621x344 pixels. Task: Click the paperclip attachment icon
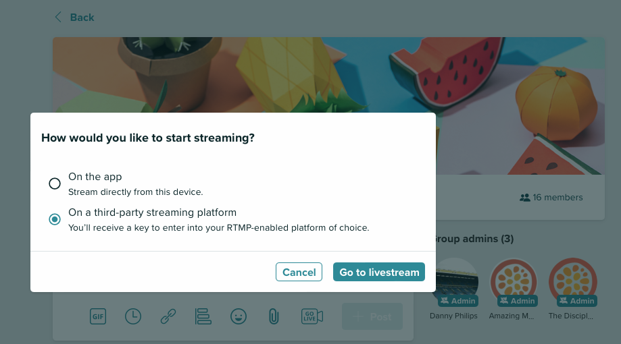pyautogui.click(x=274, y=316)
